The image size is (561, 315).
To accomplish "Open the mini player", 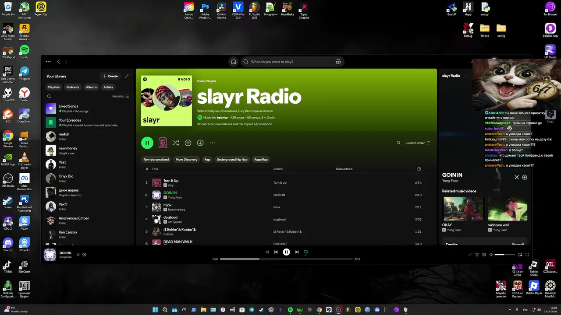I will [520, 255].
